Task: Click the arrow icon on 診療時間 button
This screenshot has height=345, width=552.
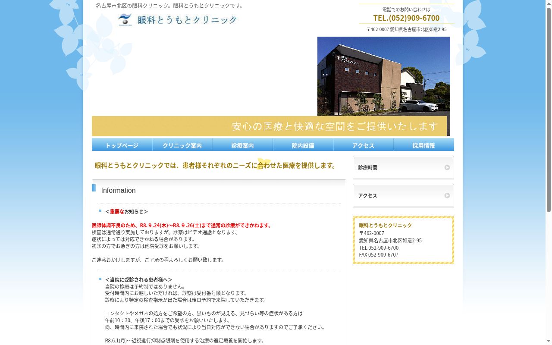Action: (447, 167)
